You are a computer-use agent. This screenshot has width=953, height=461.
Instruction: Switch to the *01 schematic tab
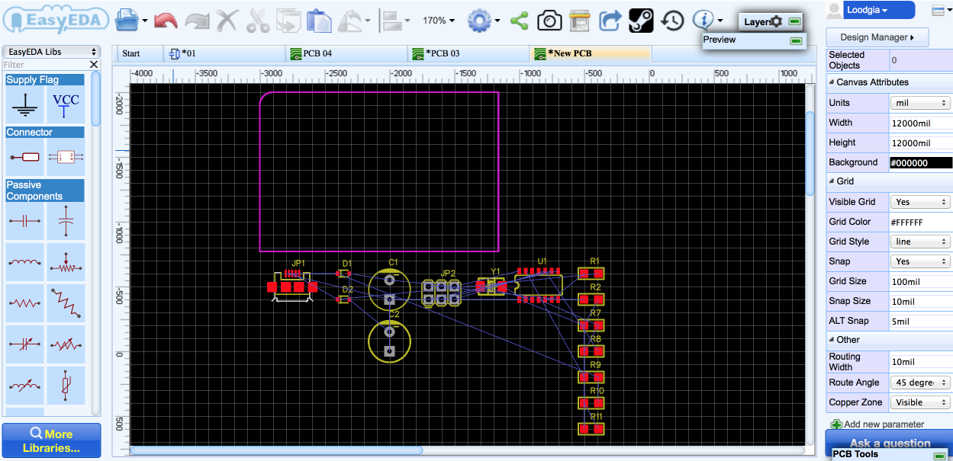pyautogui.click(x=224, y=53)
